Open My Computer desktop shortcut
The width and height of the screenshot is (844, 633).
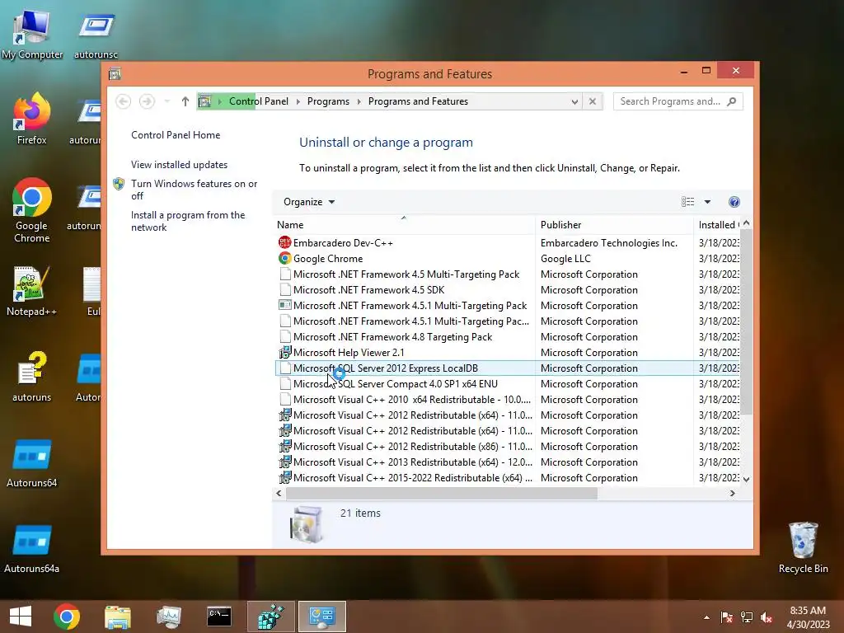tap(32, 34)
